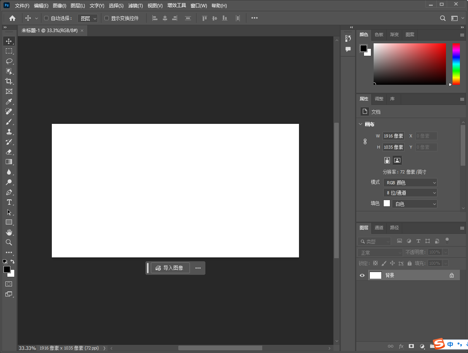Select the Lasso tool
This screenshot has width=468, height=353.
(x=9, y=61)
